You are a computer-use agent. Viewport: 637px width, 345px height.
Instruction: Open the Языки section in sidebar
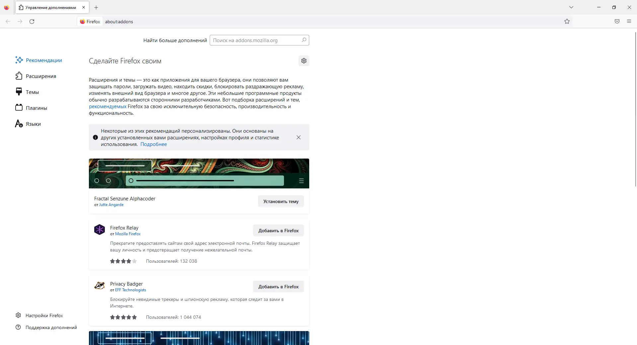33,124
